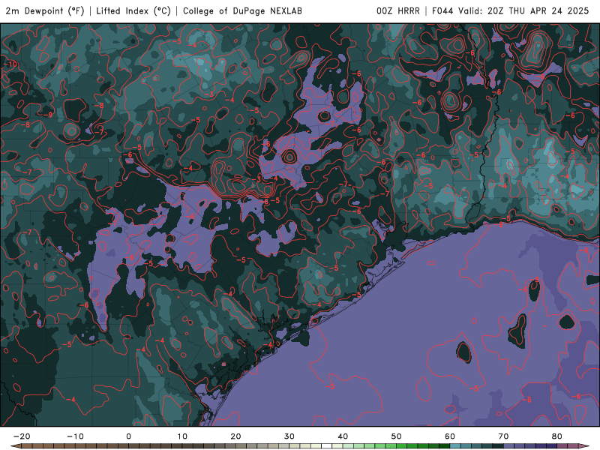This screenshot has height=450, width=600.
Task: Click the brown swatch at the colorbar's left end
Action: click(x=27, y=446)
